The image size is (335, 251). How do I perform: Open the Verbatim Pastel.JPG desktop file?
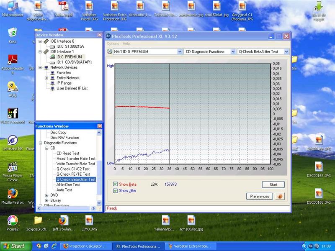(x=89, y=6)
